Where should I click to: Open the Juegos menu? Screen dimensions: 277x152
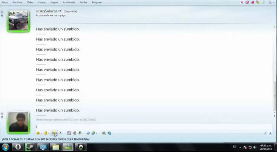(x=54, y=3)
